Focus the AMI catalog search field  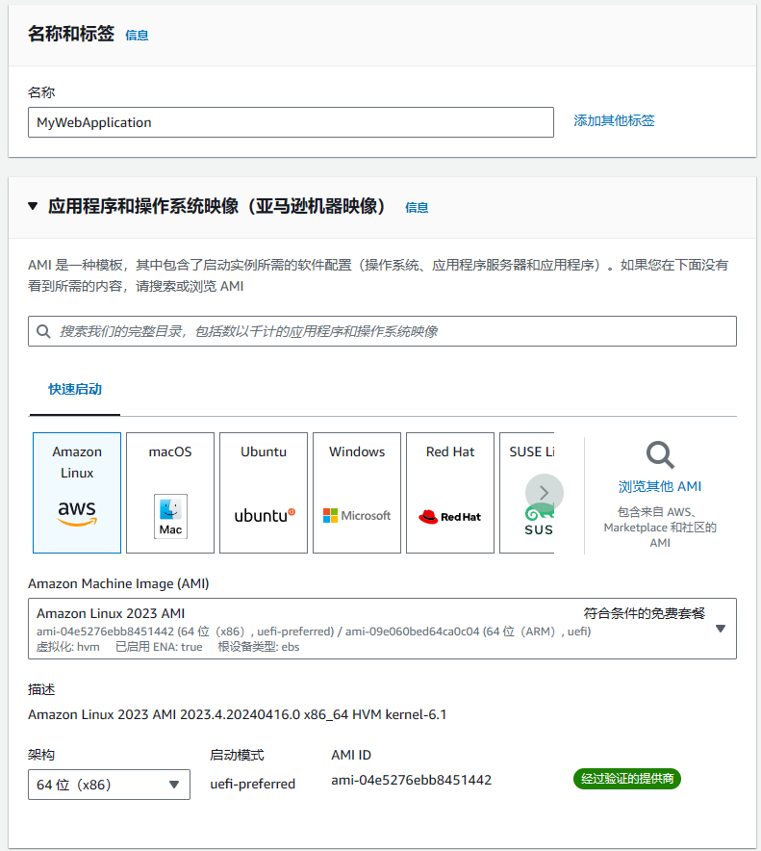(382, 331)
